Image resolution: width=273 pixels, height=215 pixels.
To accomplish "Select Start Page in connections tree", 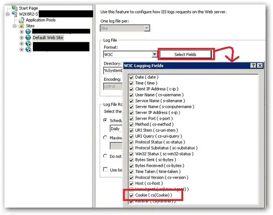I will [x=28, y=8].
